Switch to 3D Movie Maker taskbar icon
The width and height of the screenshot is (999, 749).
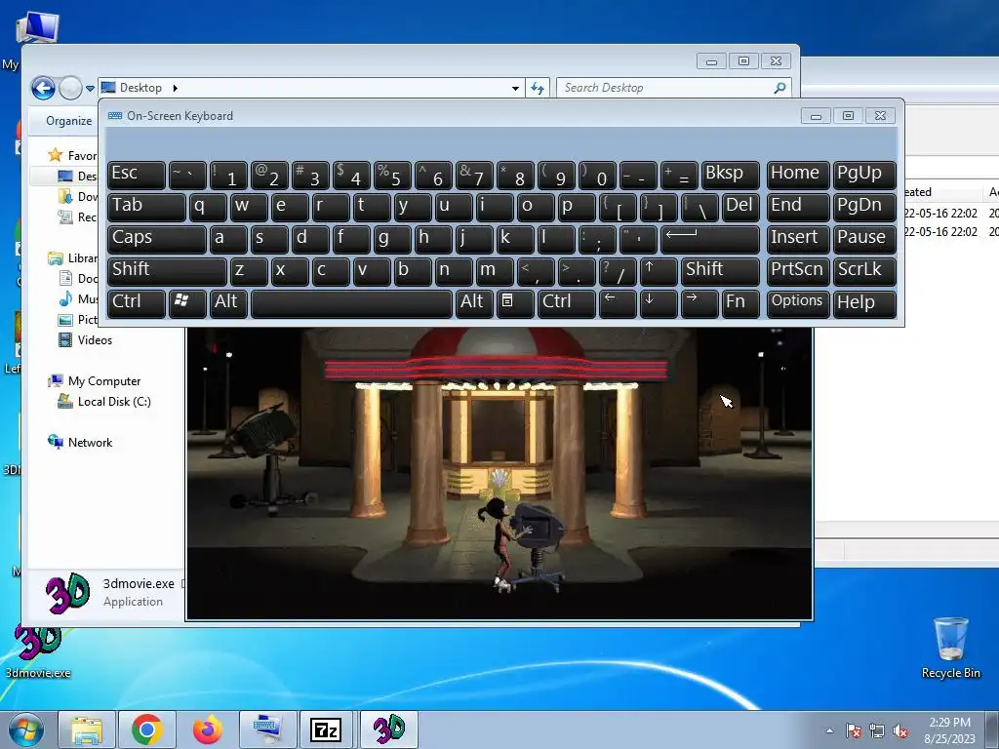pyautogui.click(x=389, y=729)
